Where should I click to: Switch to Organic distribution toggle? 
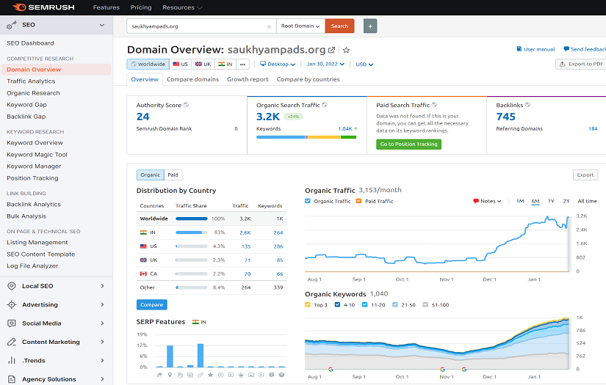coord(151,175)
